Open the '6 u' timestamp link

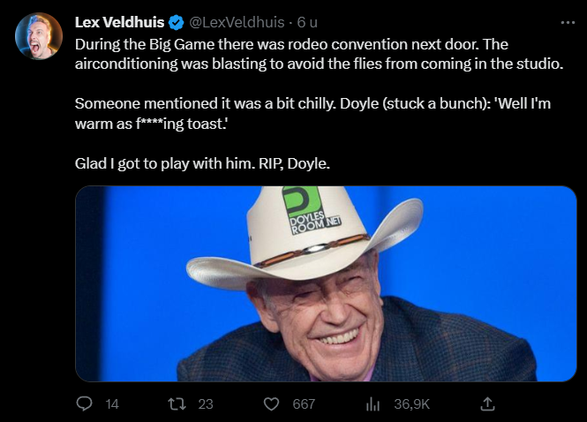pyautogui.click(x=305, y=22)
